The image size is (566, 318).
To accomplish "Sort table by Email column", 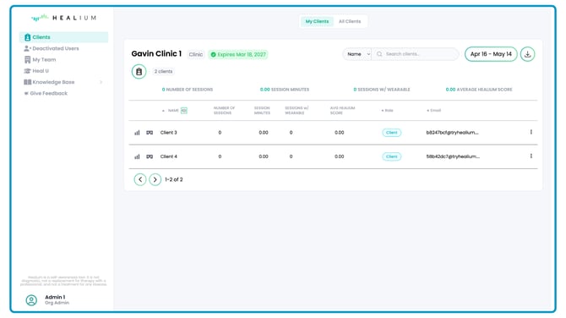I will pos(434,111).
